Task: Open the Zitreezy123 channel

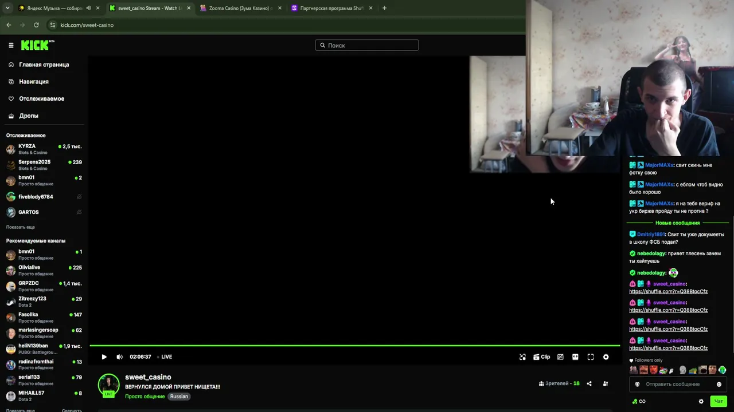Action: pos(44,302)
